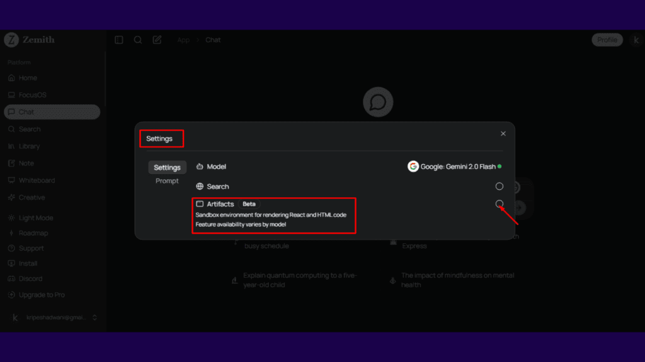
Task: Collapse the sidebar using the panel icon
Action: pos(119,40)
